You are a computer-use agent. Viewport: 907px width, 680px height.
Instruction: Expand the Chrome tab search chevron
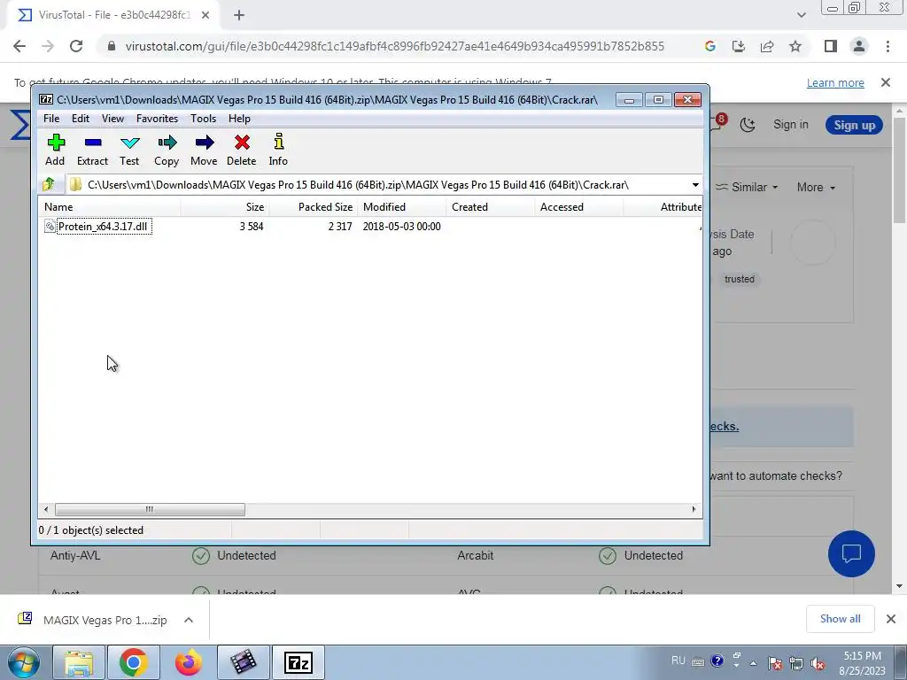click(801, 15)
